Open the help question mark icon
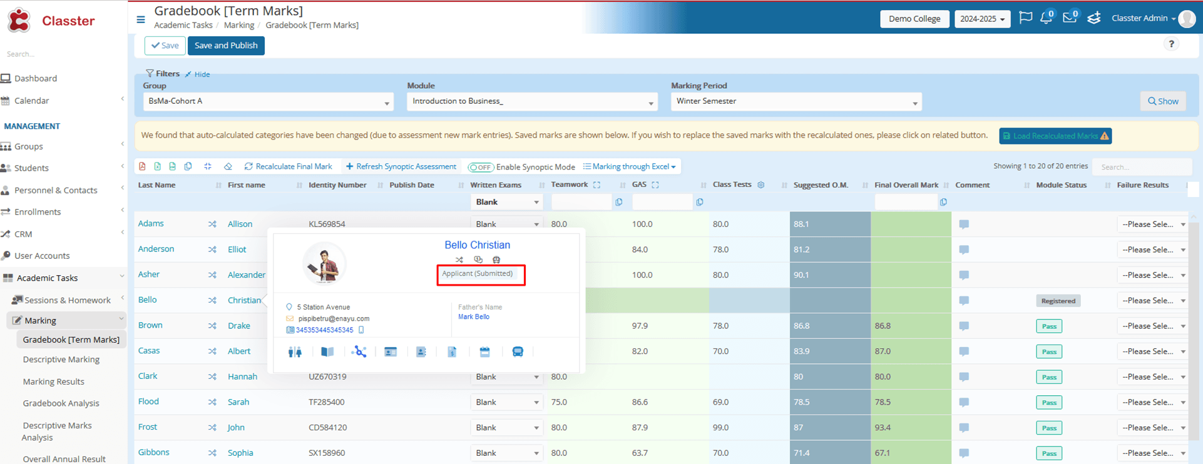The height and width of the screenshot is (464, 1203). coord(1171,44)
